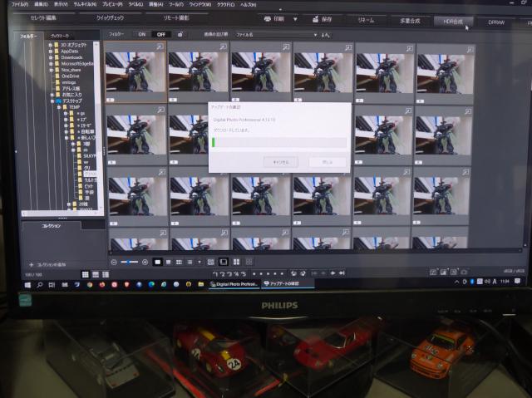Image resolution: width=532 pixels, height=398 pixels.
Task: Apply check mark 4
Action: point(237,273)
